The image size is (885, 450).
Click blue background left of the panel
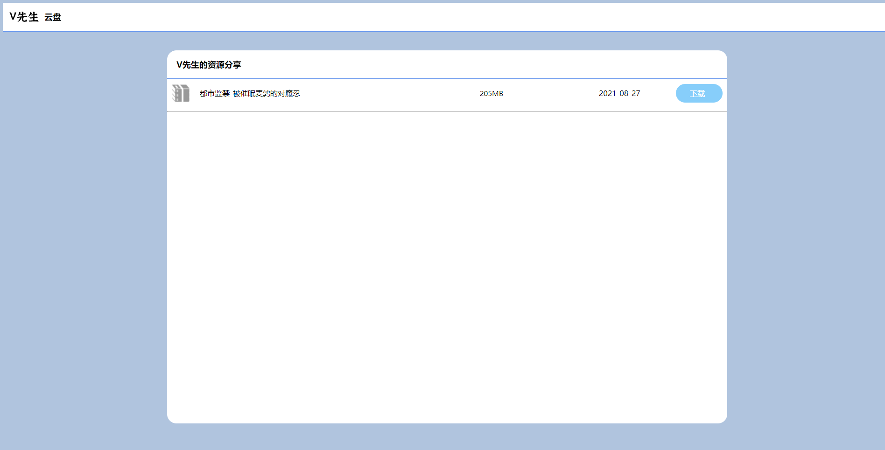pyautogui.click(x=84, y=233)
